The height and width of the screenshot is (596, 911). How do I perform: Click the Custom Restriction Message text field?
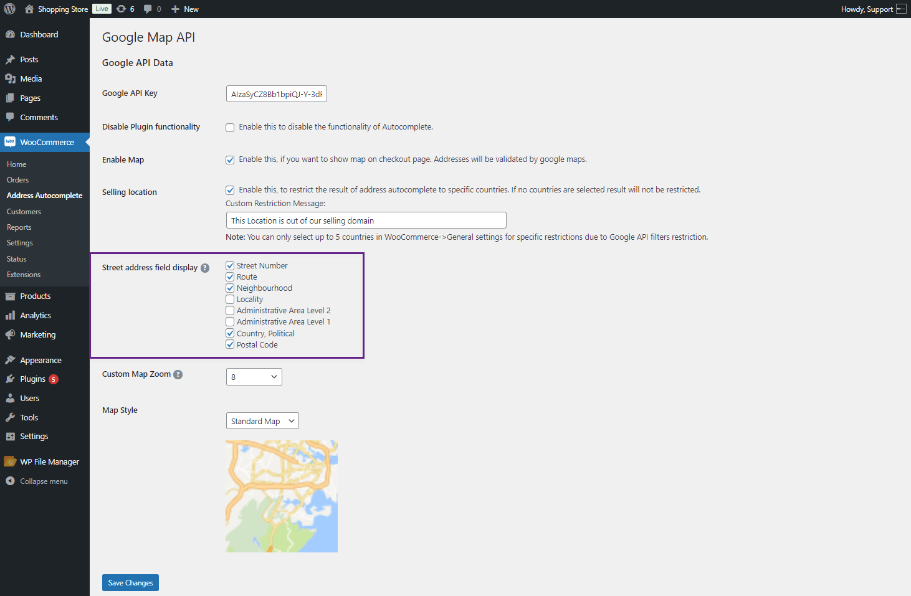[365, 220]
